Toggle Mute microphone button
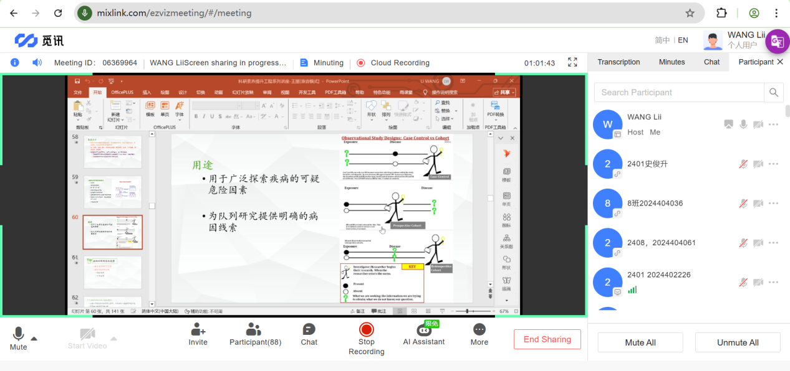Viewport: 790px width, 371px height. [x=19, y=335]
